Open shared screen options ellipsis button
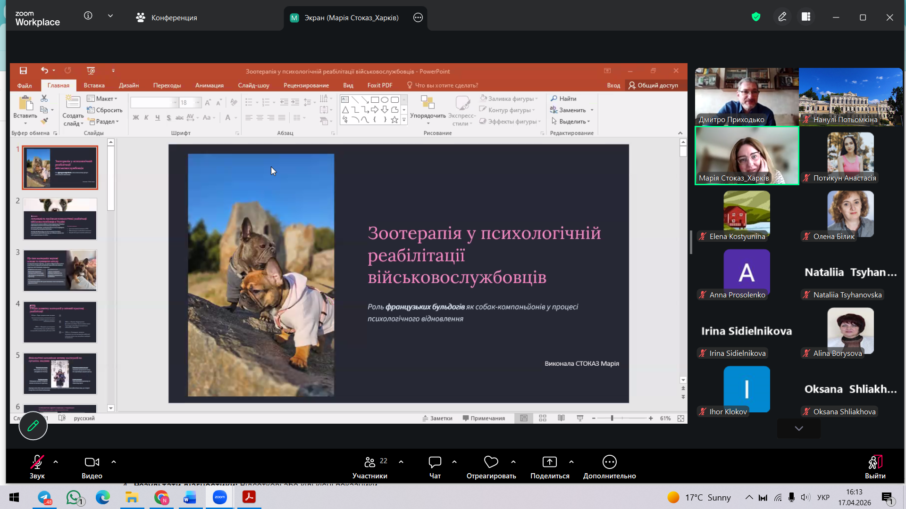 (x=418, y=17)
